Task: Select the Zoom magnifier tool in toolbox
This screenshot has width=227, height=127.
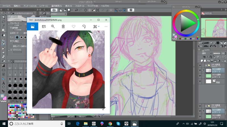Action: click(3, 18)
